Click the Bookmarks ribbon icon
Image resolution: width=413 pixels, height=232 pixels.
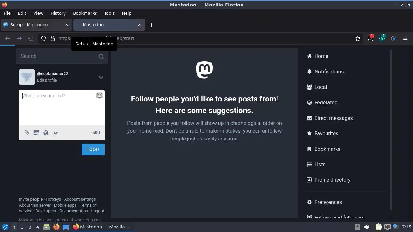click(309, 149)
